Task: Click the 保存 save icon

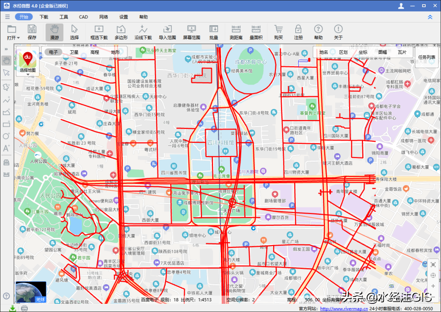Action: [x=32, y=32]
